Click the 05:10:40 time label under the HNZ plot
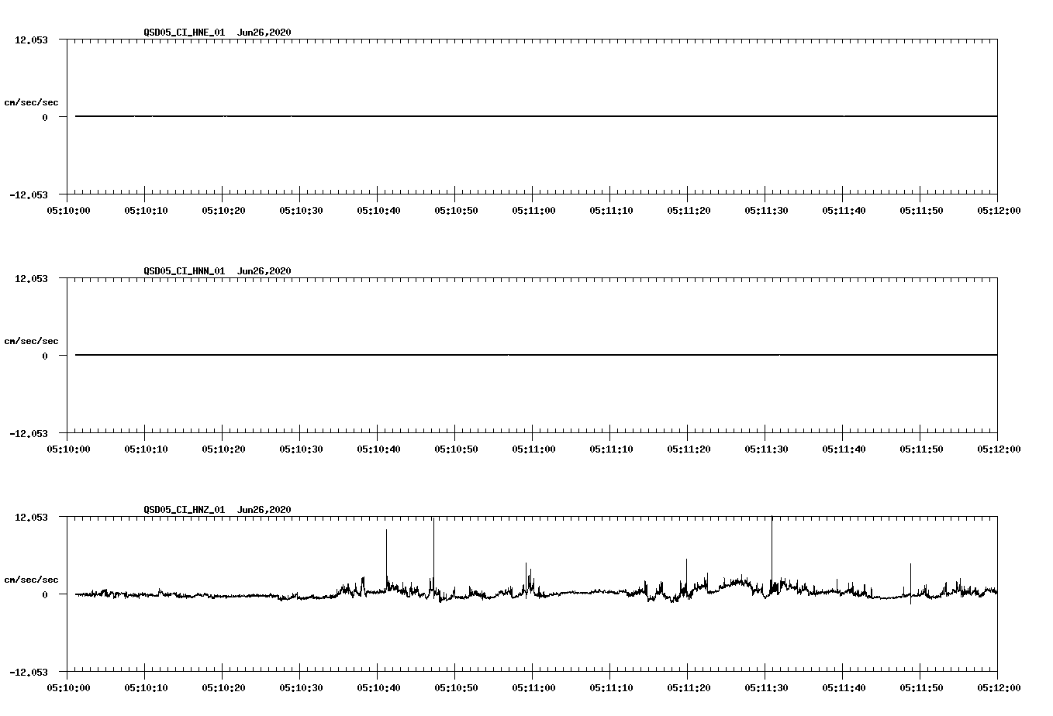Screen dimensions: 1053x716 [378, 687]
